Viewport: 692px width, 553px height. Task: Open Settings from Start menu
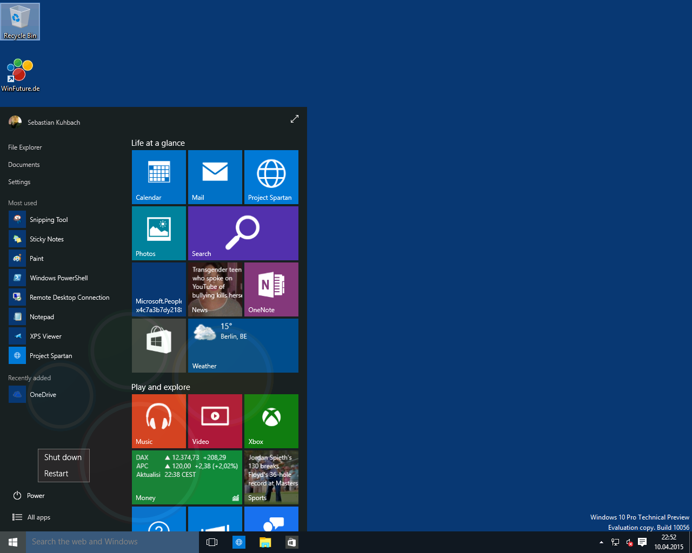point(19,182)
